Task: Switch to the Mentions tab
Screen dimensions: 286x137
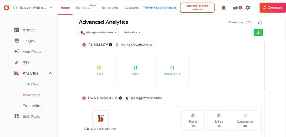Action: pos(83,8)
